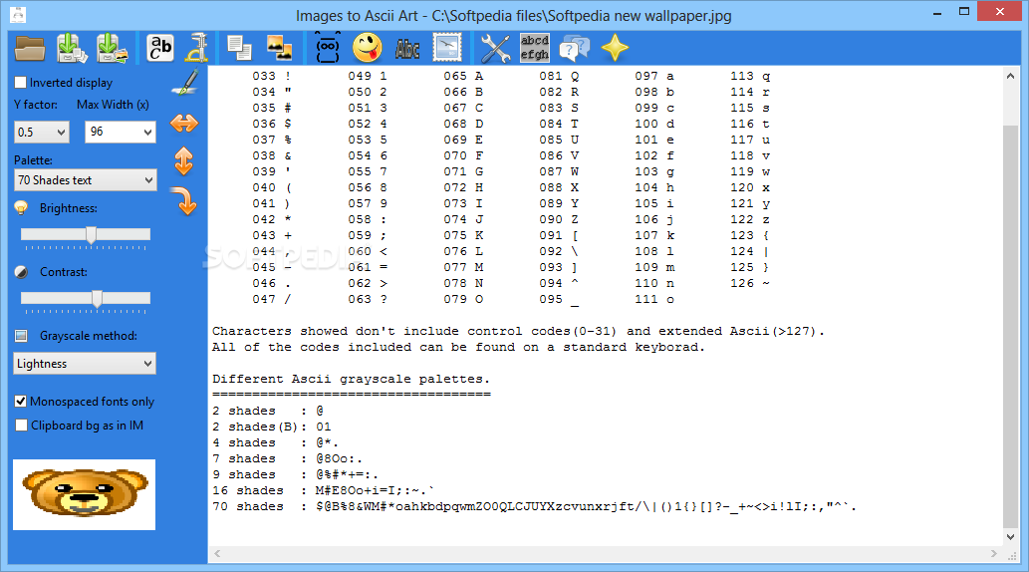The height and width of the screenshot is (572, 1029).
Task: Click the Brightness light bulb icon
Action: (21, 208)
